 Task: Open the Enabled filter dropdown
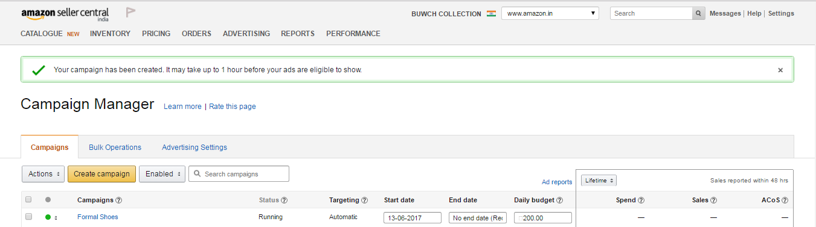(162, 174)
